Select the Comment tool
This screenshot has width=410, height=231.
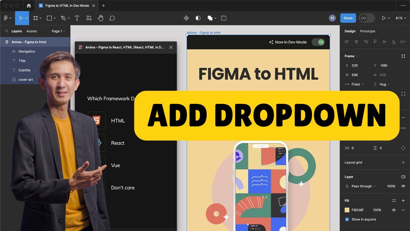[x=112, y=18]
